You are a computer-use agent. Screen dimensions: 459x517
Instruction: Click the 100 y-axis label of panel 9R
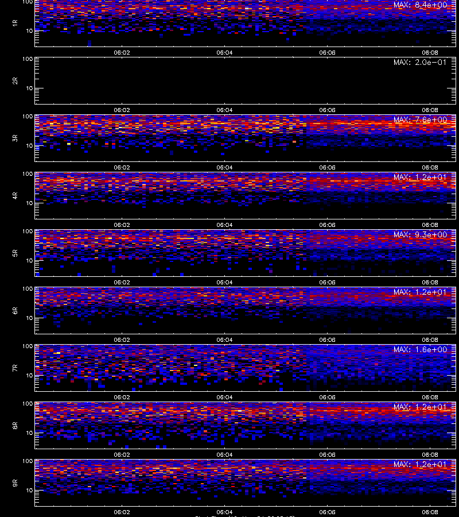point(28,461)
